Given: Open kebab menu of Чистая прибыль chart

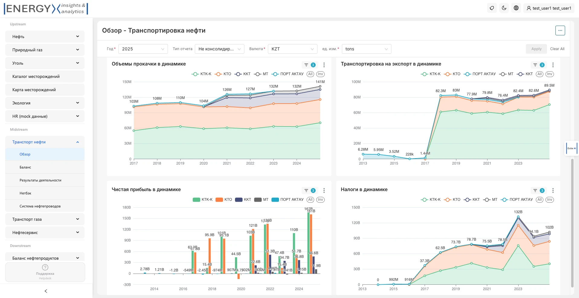Looking at the screenshot, I should (x=324, y=191).
